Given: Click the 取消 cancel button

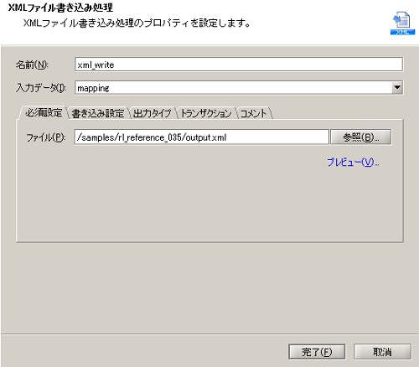Looking at the screenshot, I should click(382, 352).
